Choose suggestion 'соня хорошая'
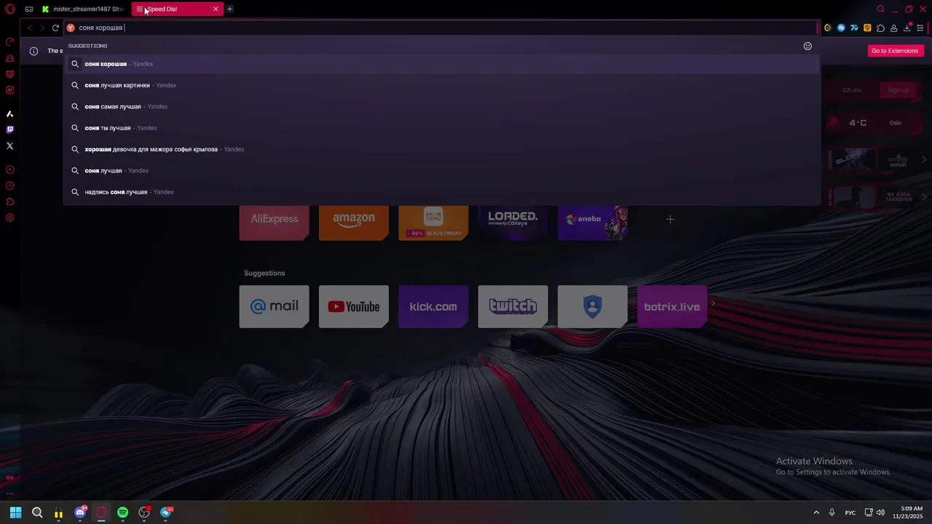Screen dimensions: 932x524 442,64
